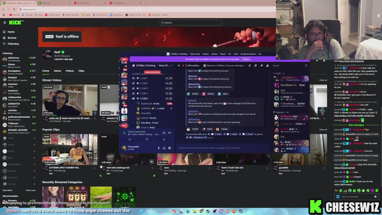Click Show More under following list

pyautogui.click(x=7, y=190)
